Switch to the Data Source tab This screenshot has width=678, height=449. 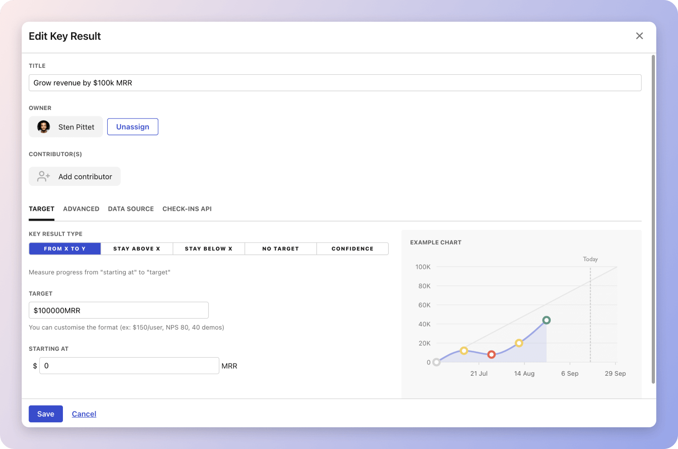coord(131,209)
